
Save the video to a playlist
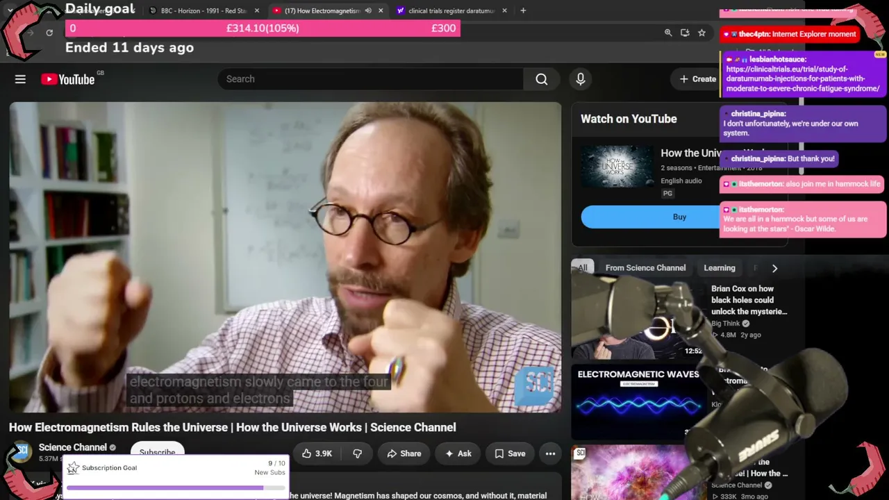(x=510, y=453)
